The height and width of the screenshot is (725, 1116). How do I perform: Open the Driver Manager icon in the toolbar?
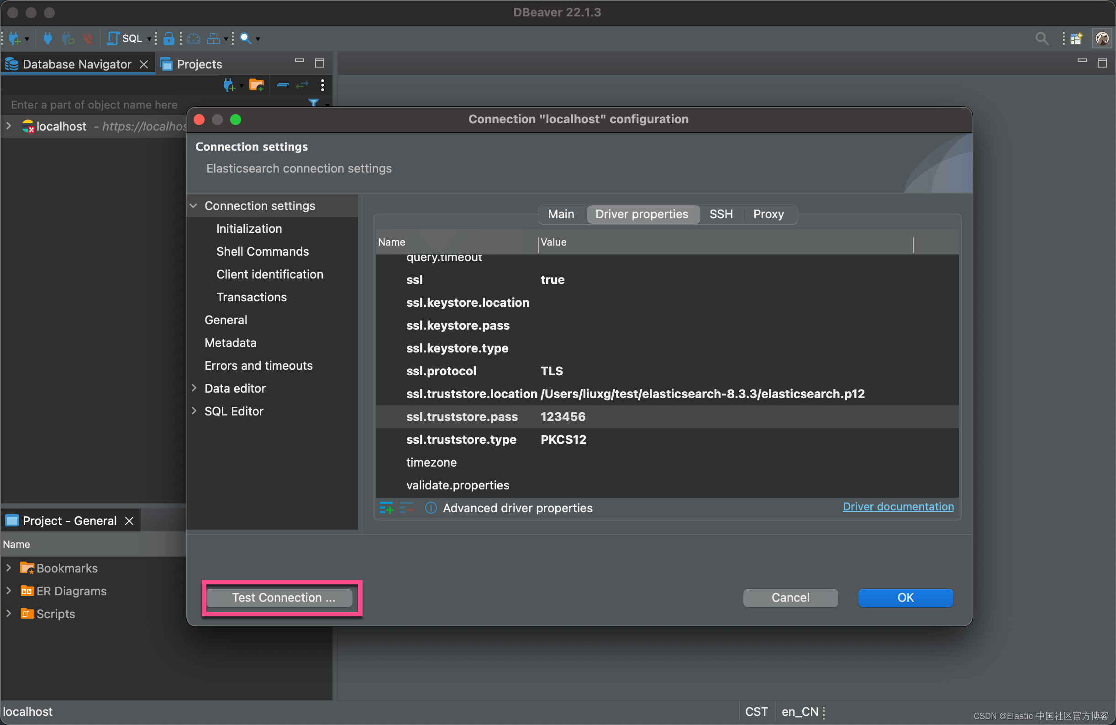pyautogui.click(x=213, y=38)
